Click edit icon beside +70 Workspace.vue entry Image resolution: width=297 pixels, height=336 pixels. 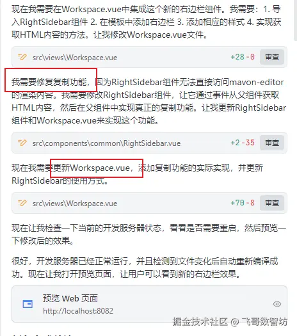pos(22,203)
